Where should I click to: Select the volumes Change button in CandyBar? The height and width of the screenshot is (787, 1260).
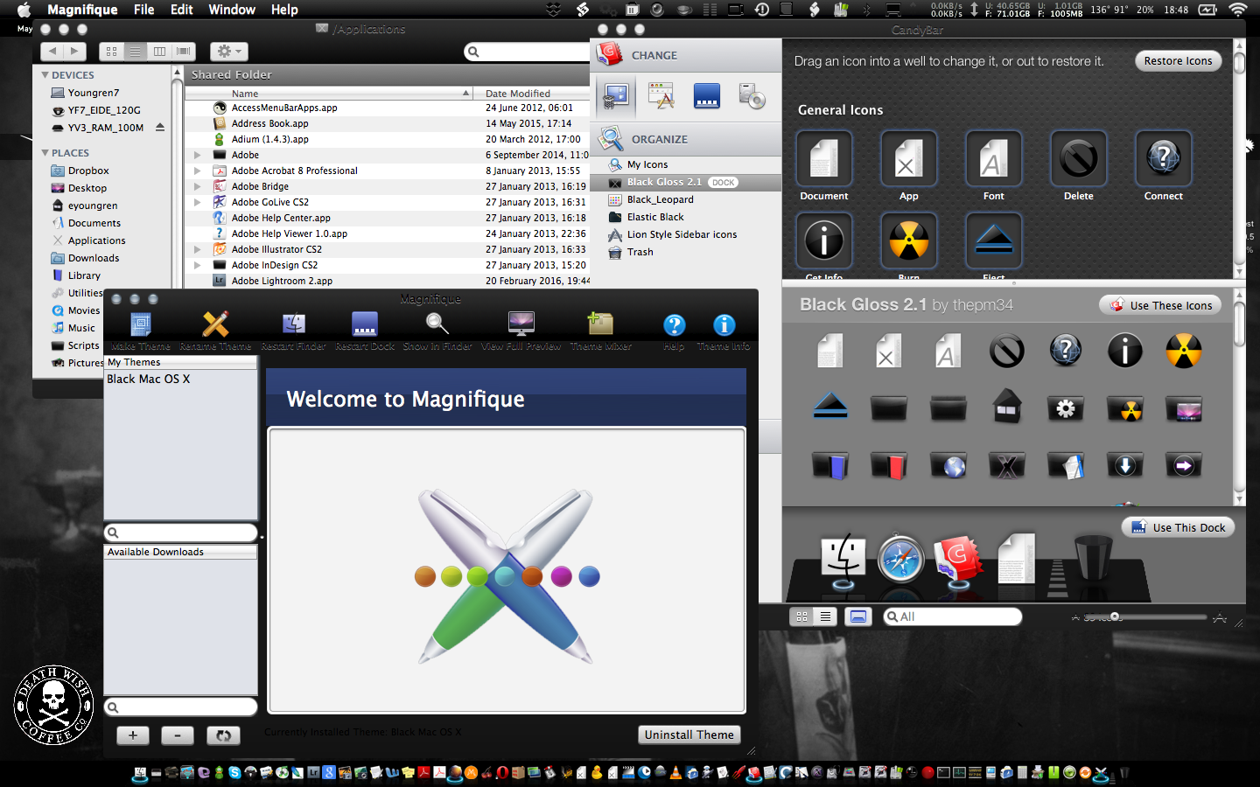tap(752, 95)
